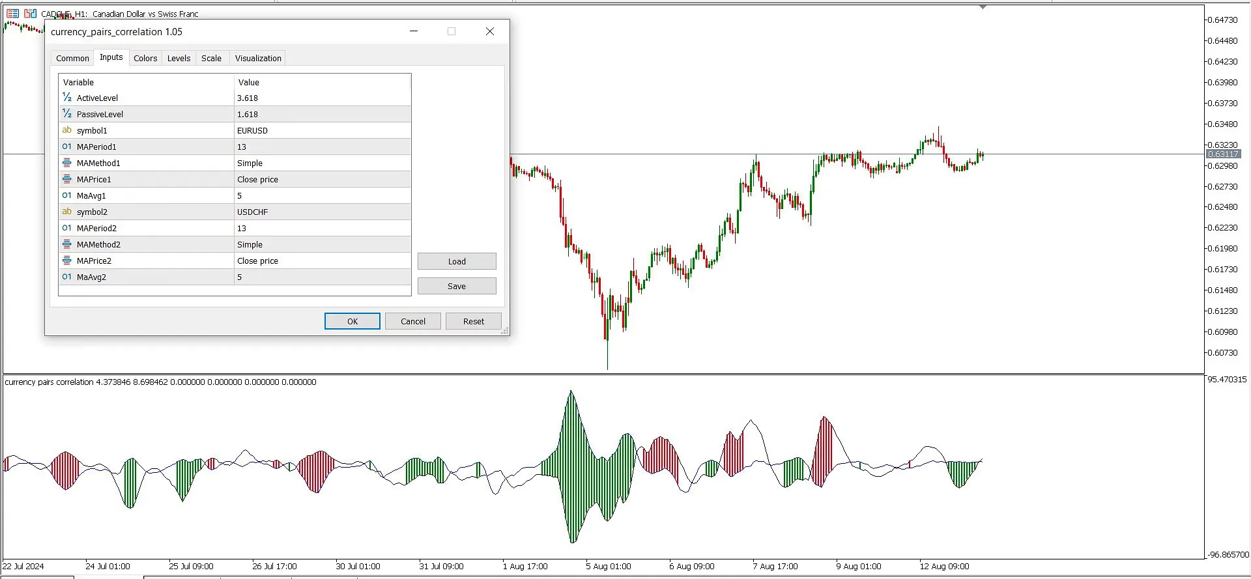Select the PassiveLevel variable name
The image size is (1251, 579).
point(100,114)
